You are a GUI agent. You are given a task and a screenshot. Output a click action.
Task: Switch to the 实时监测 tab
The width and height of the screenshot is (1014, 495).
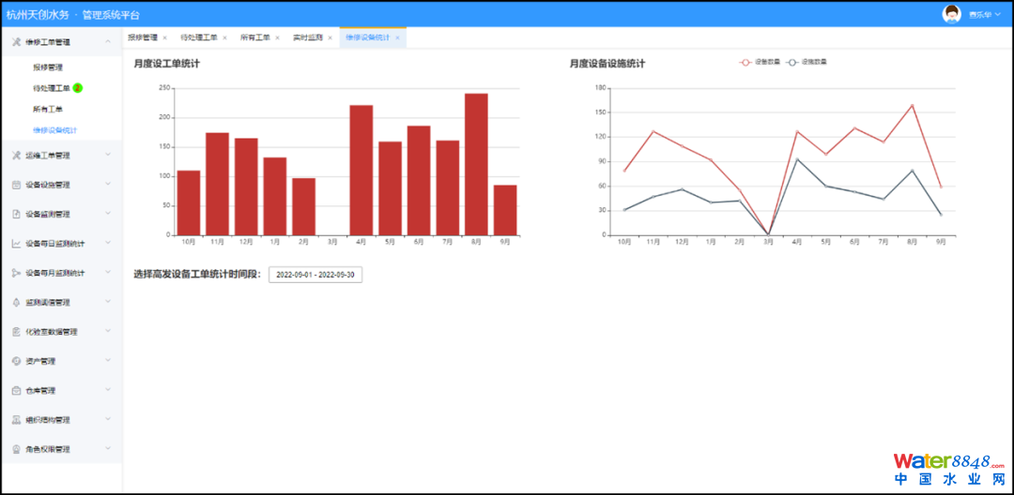coord(307,37)
